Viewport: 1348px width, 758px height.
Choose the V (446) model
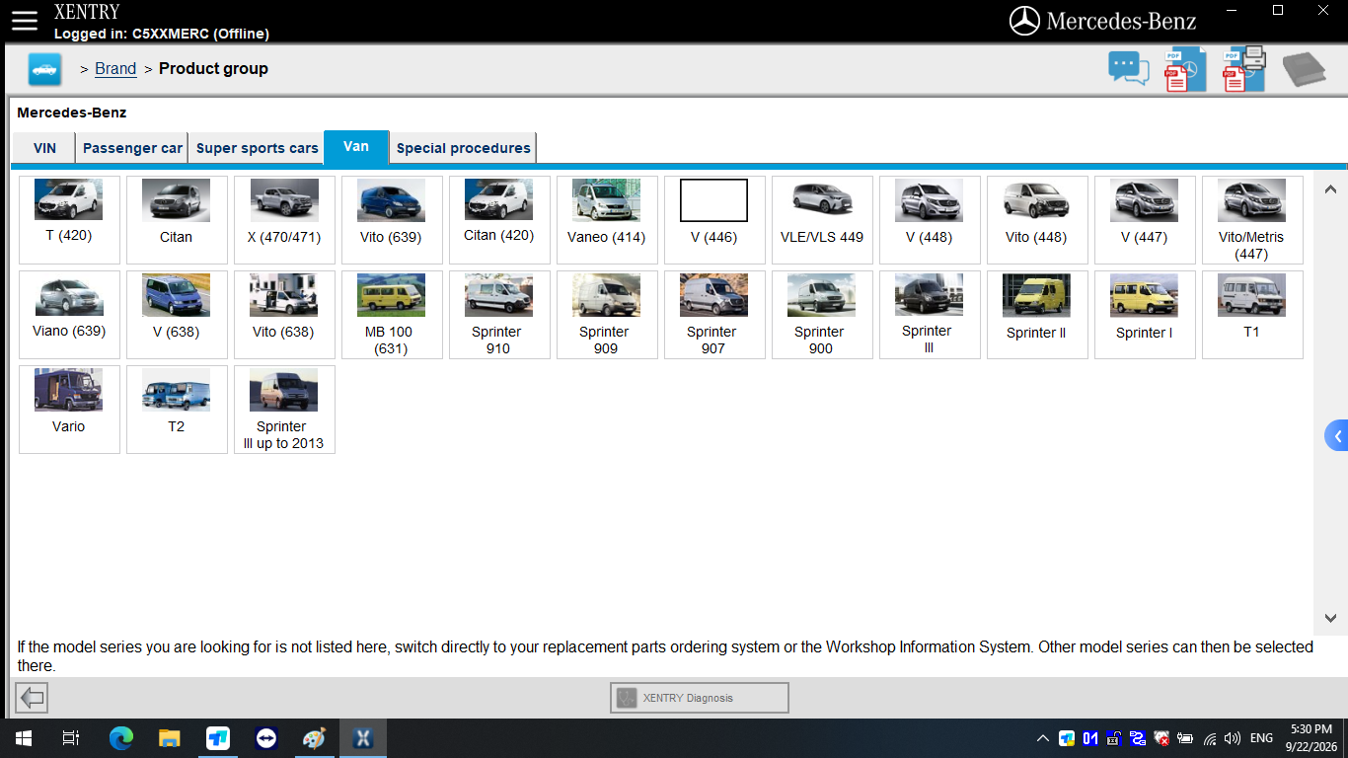[714, 220]
